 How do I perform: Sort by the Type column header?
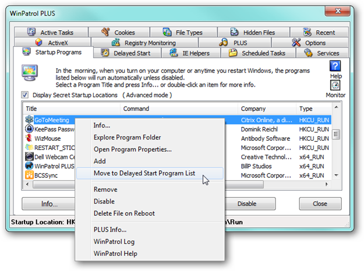(x=314, y=109)
